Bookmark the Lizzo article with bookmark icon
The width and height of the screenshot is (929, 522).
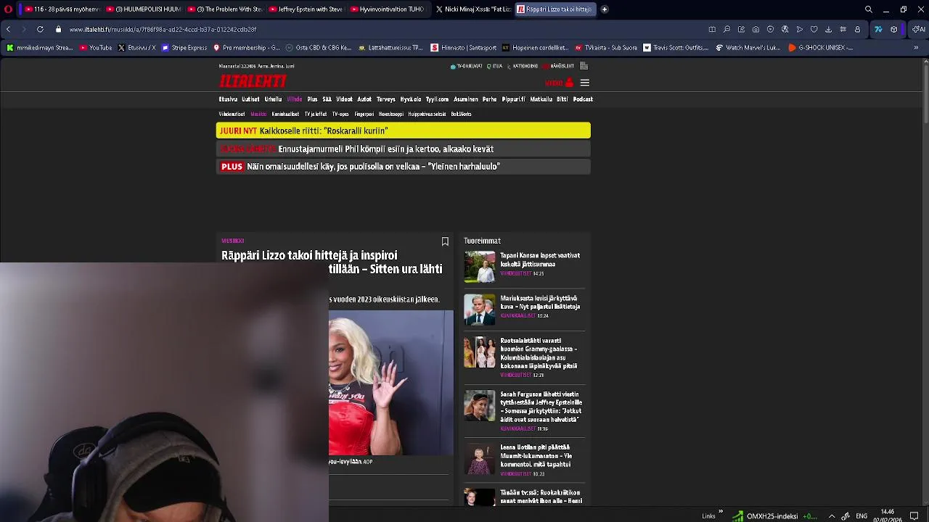445,241
